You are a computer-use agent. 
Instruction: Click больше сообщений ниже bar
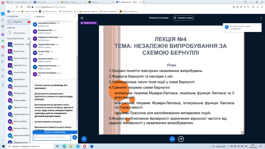55,132
